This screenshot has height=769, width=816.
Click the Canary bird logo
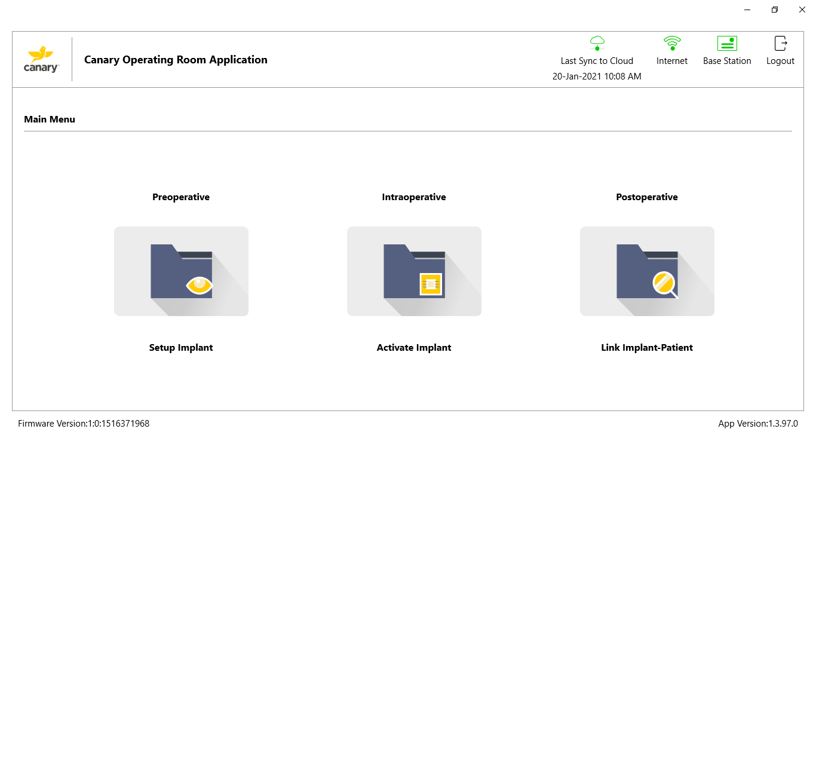click(x=41, y=59)
